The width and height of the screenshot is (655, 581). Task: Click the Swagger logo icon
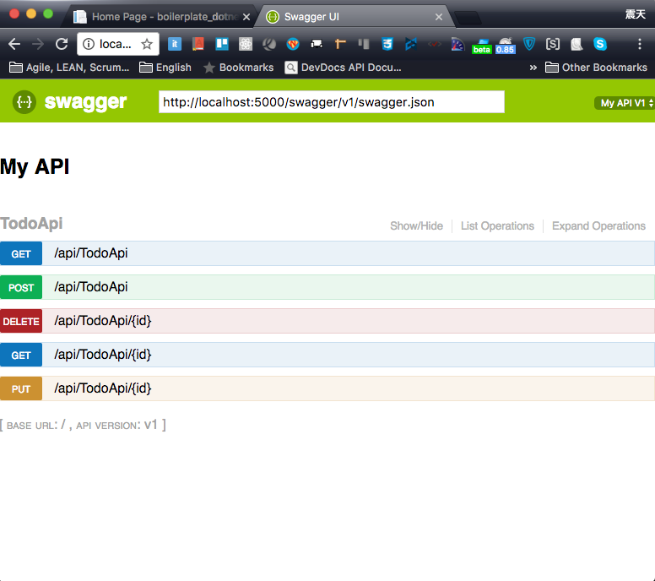[x=24, y=102]
